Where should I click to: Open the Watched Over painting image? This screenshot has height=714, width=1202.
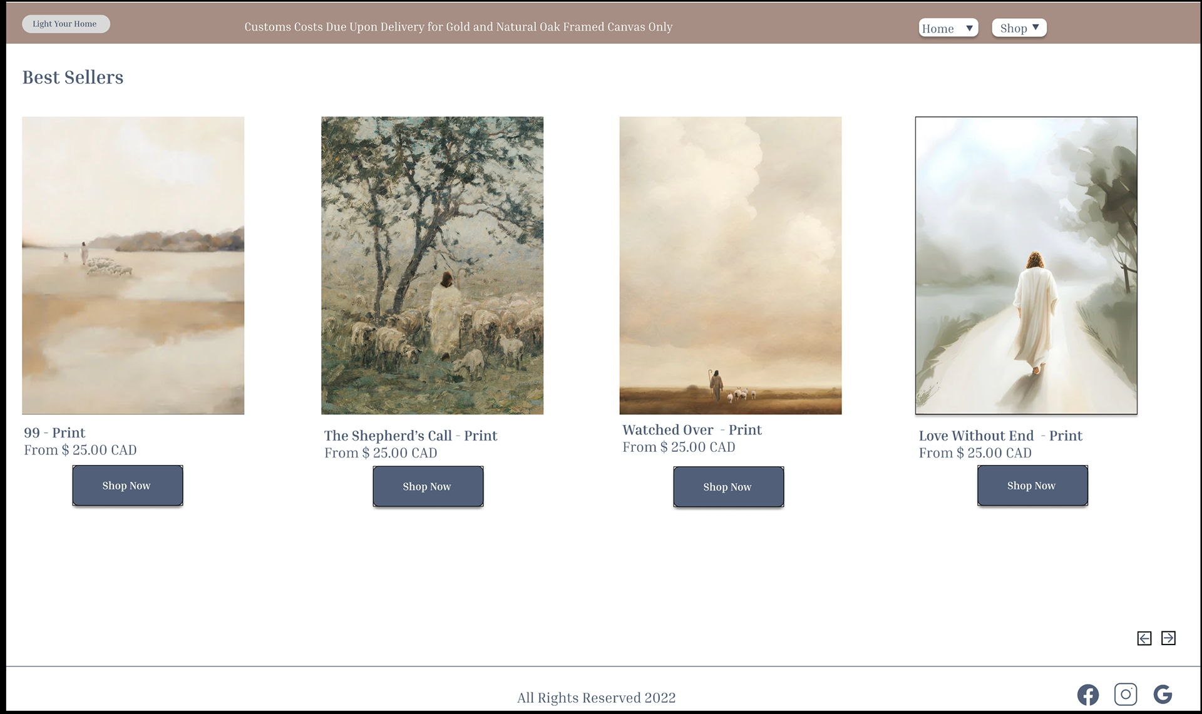tap(731, 265)
